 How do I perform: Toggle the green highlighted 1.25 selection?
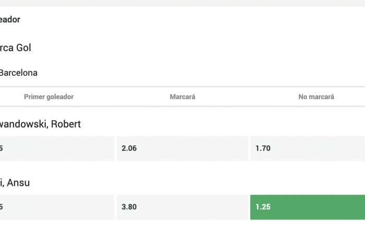(308, 207)
